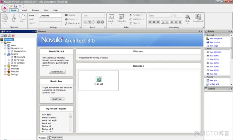Click the first view icon in Explorer toolbar
This screenshot has height=140, width=233.
(x=2, y=36)
